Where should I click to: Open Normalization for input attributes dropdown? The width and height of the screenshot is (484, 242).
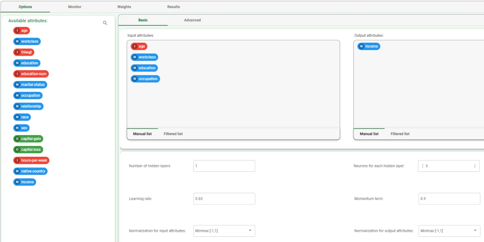[224, 231]
